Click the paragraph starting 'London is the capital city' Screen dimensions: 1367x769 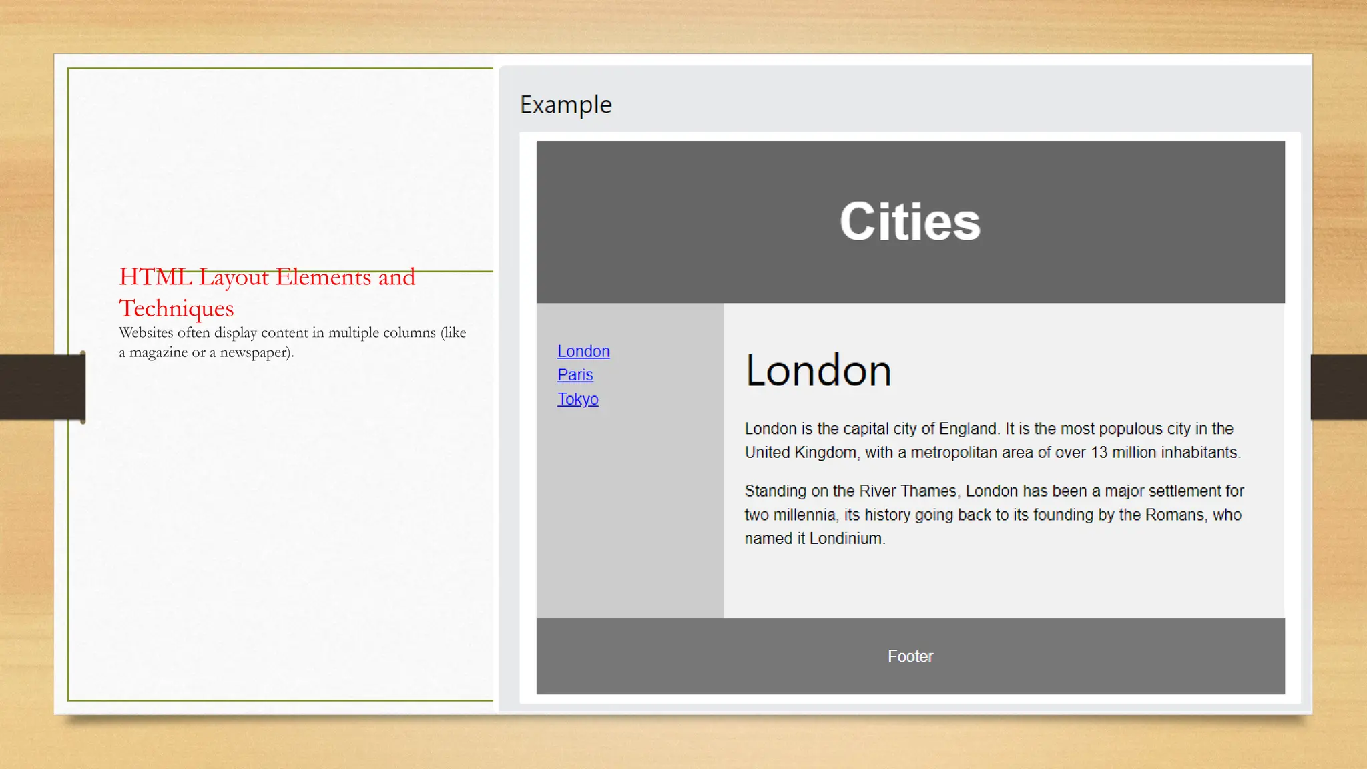point(993,441)
